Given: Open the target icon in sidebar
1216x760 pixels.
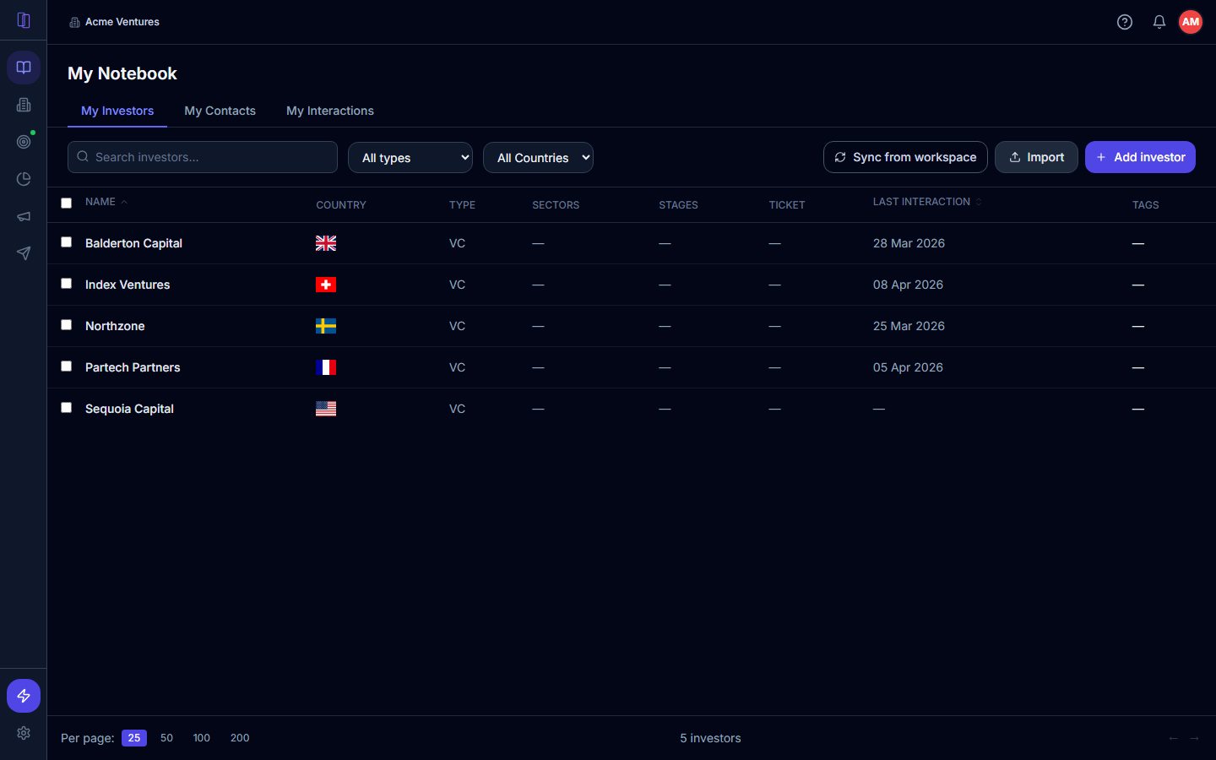Looking at the screenshot, I should (24, 142).
